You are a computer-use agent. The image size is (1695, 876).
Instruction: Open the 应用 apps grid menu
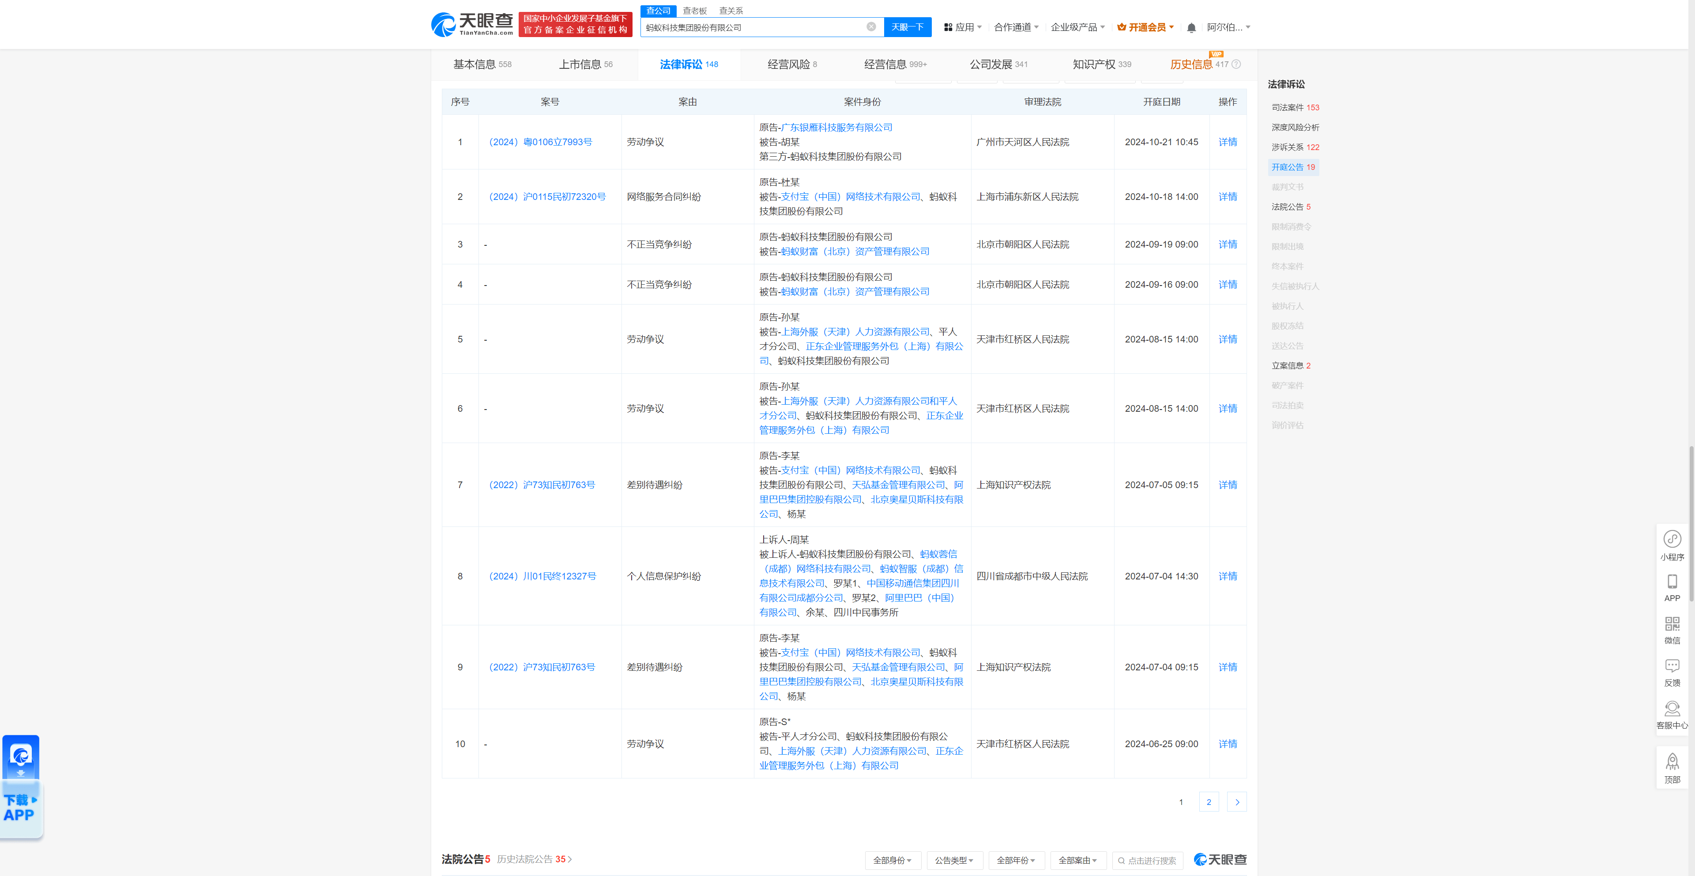pyautogui.click(x=963, y=27)
